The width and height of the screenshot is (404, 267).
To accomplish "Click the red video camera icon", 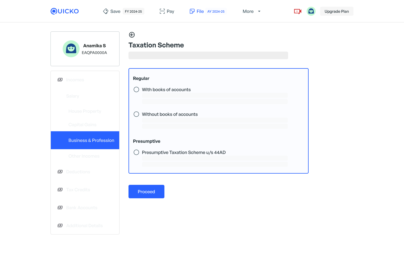I will pyautogui.click(x=297, y=11).
